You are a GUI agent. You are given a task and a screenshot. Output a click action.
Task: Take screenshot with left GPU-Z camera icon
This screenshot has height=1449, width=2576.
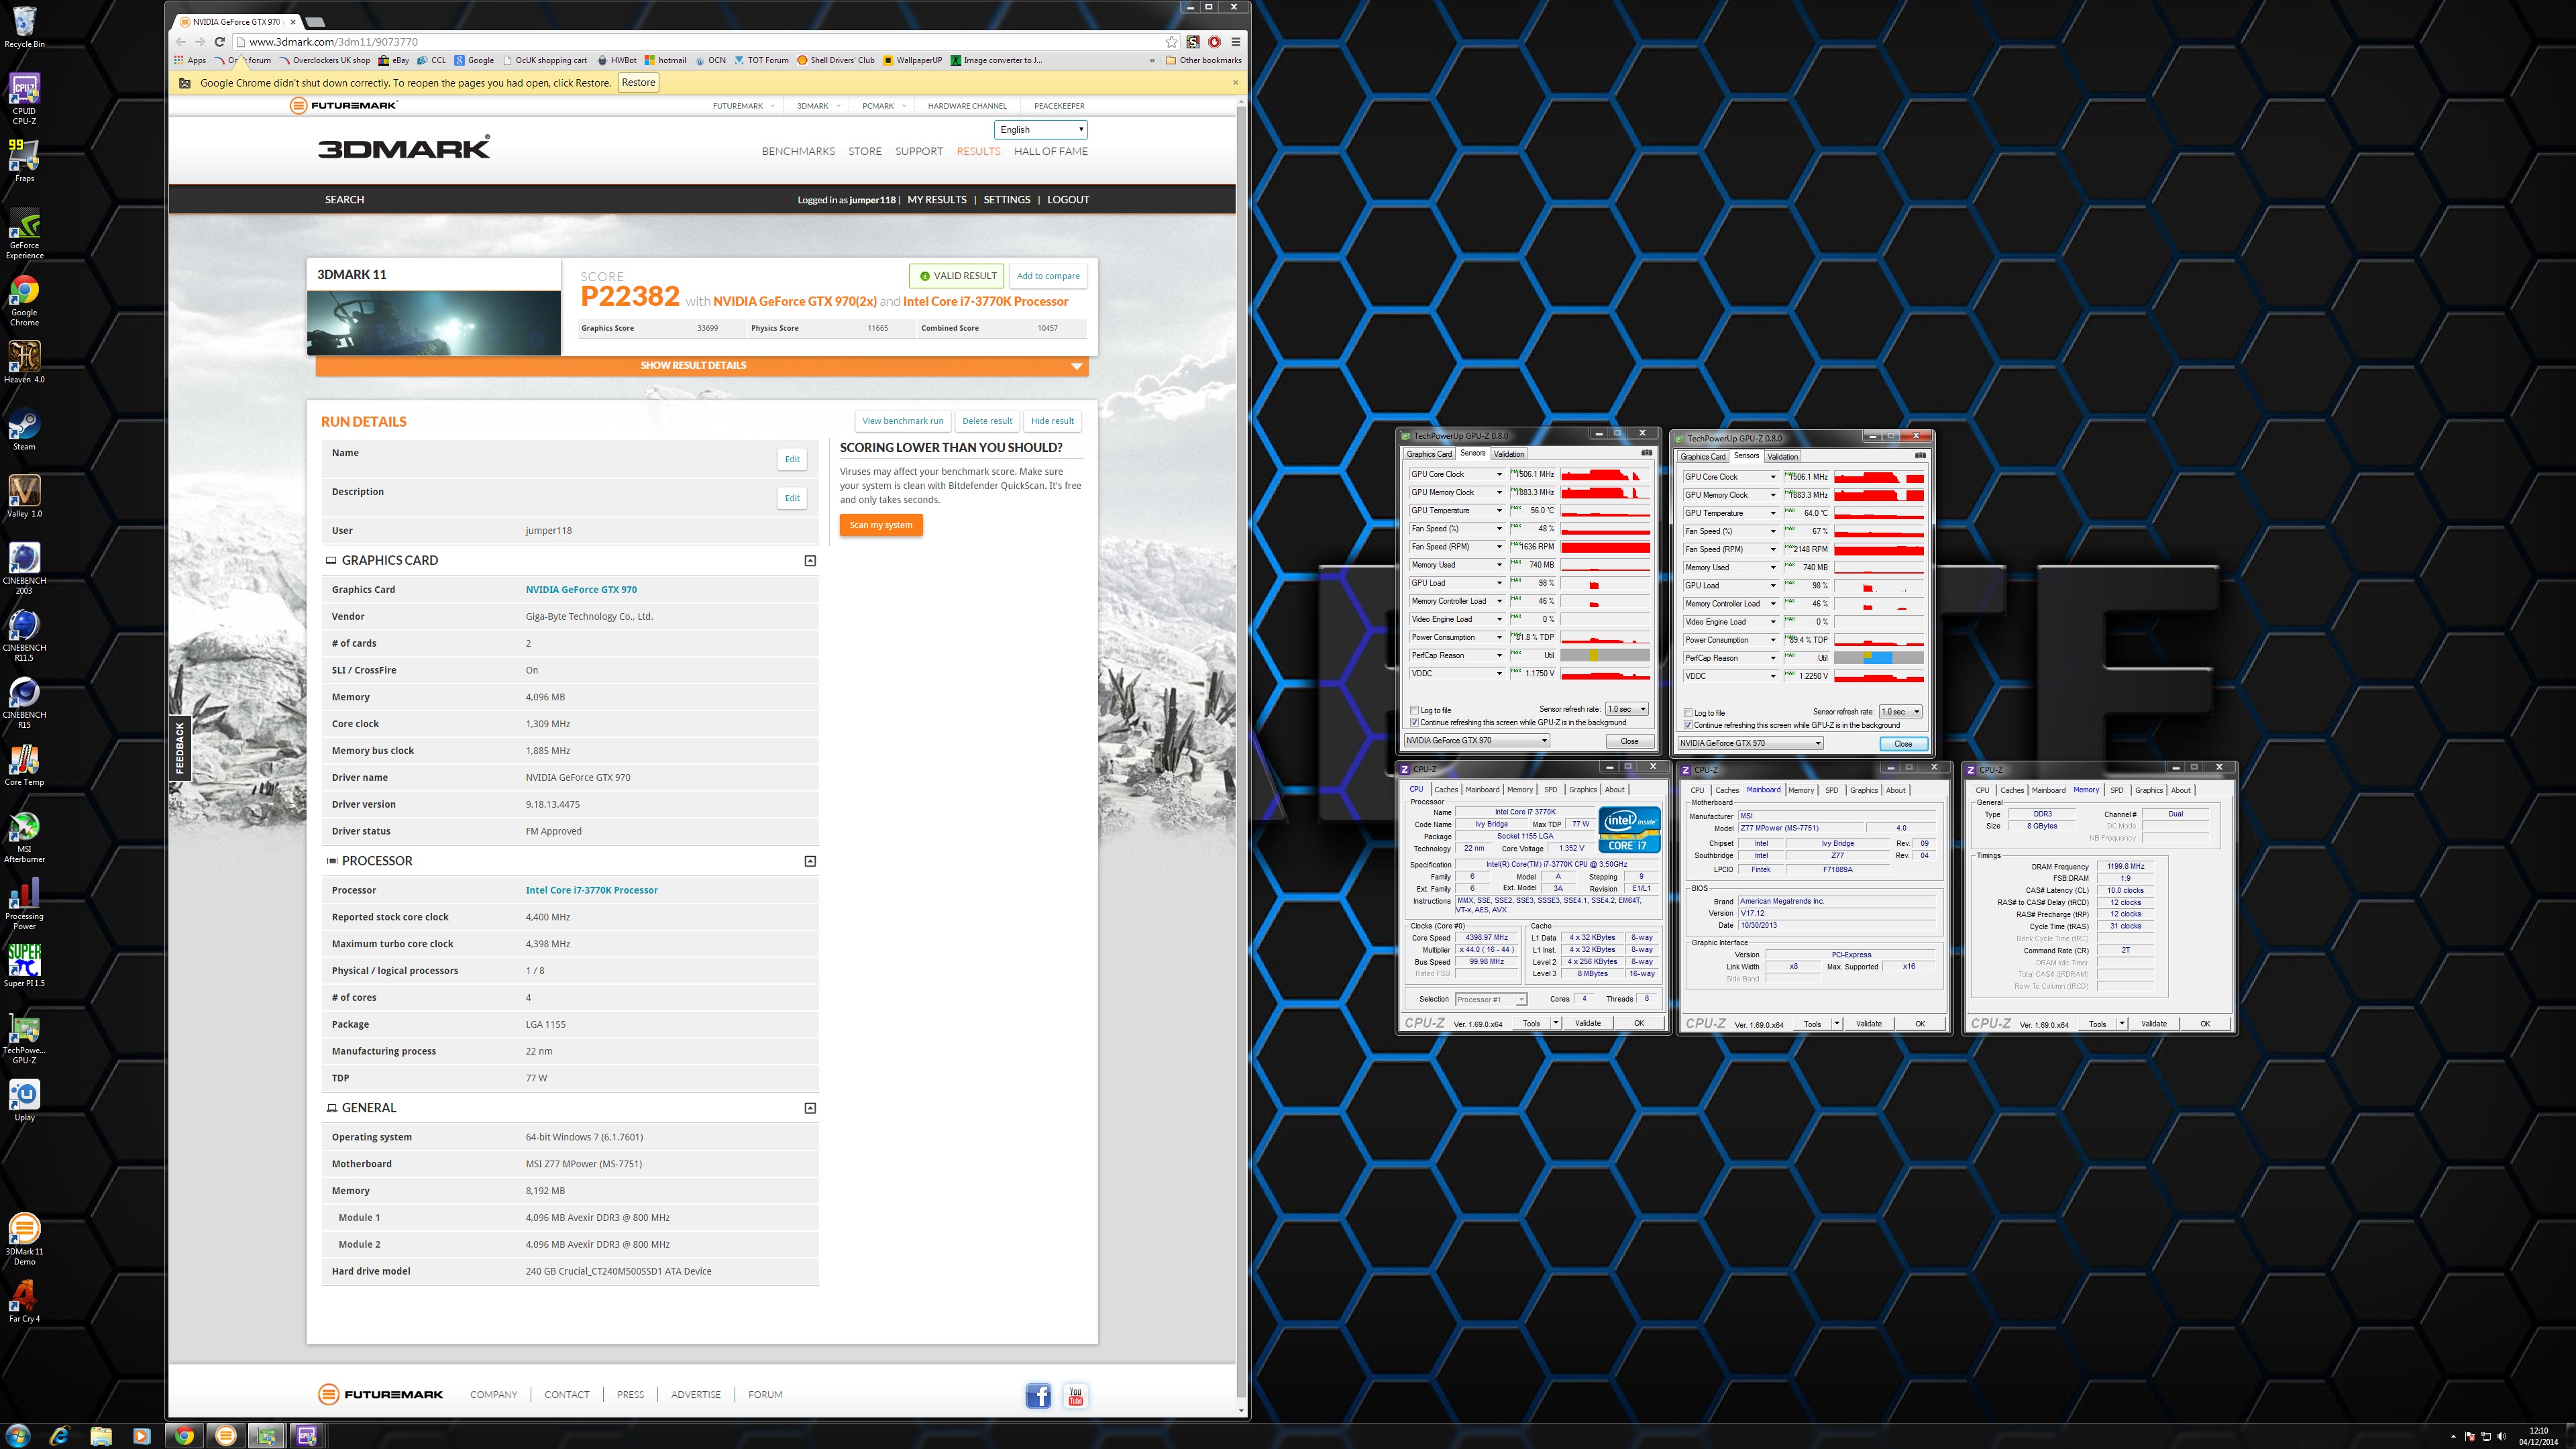pyautogui.click(x=1646, y=453)
